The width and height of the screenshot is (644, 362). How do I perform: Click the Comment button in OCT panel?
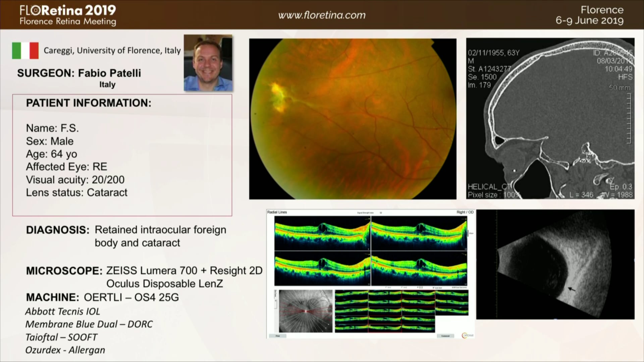(x=445, y=336)
